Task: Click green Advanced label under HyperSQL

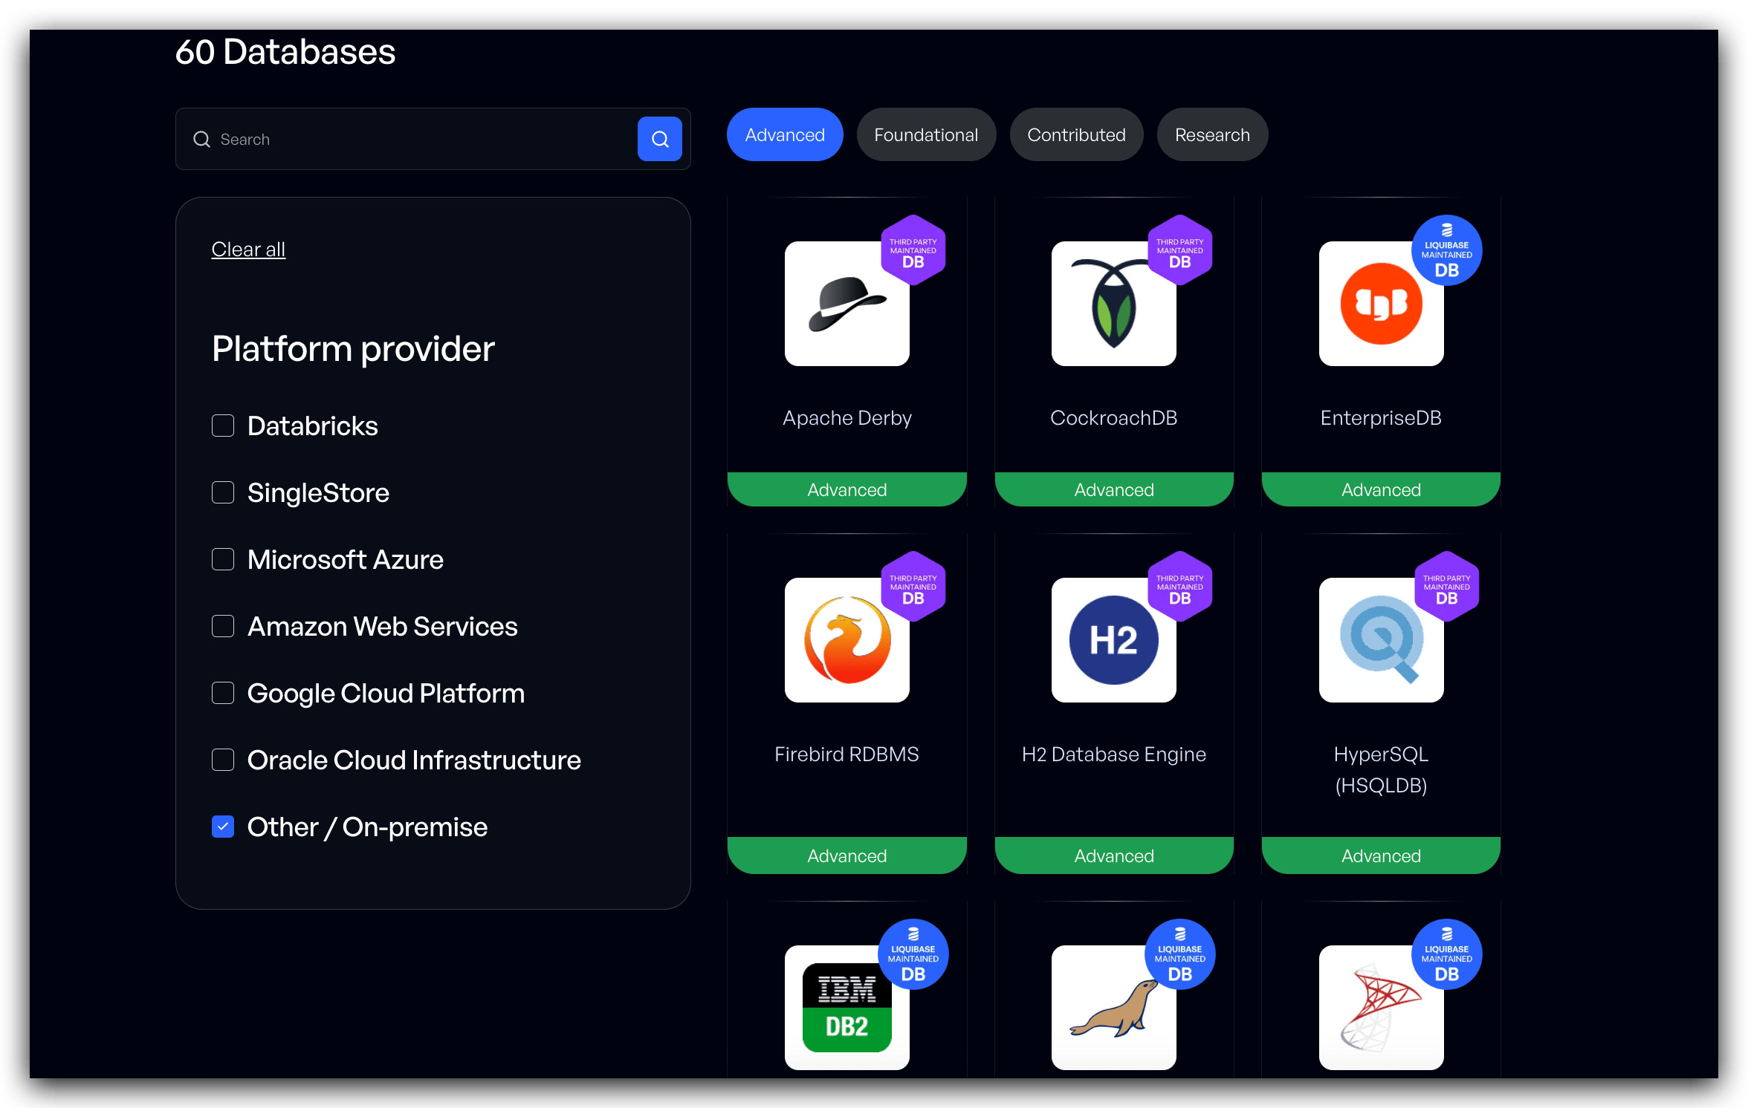Action: (1381, 856)
